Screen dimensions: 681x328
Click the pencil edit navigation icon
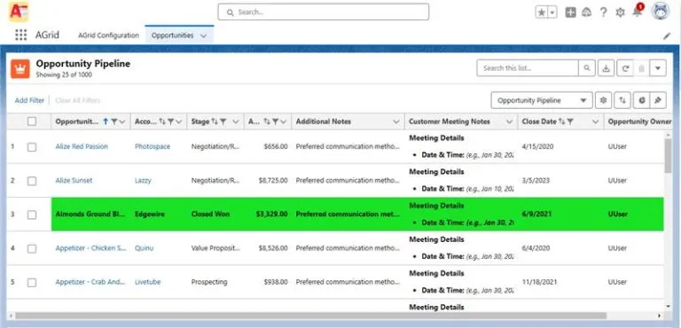(x=667, y=36)
